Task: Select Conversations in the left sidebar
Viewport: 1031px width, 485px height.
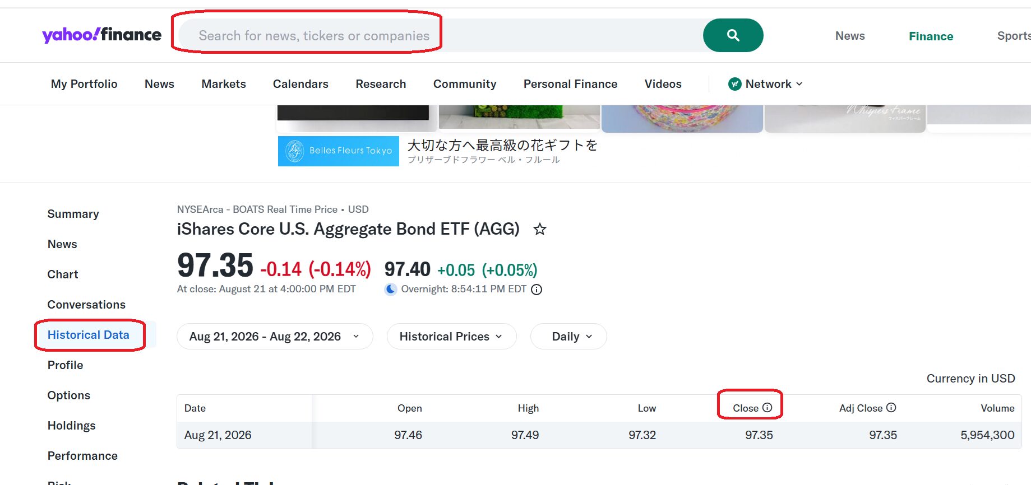Action: point(86,305)
